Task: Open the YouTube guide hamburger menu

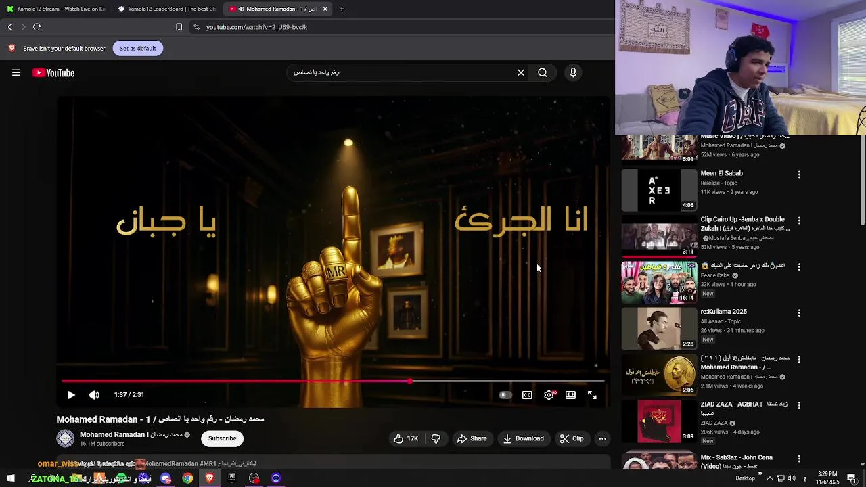Action: 16,73
